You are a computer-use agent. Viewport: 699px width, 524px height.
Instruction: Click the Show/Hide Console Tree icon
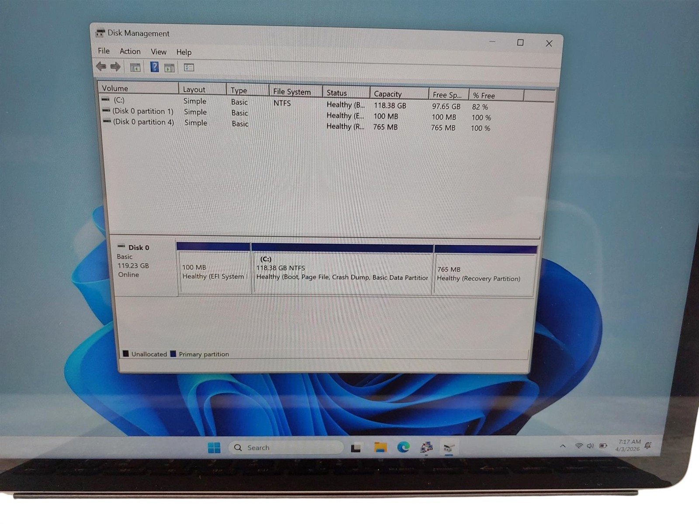135,67
